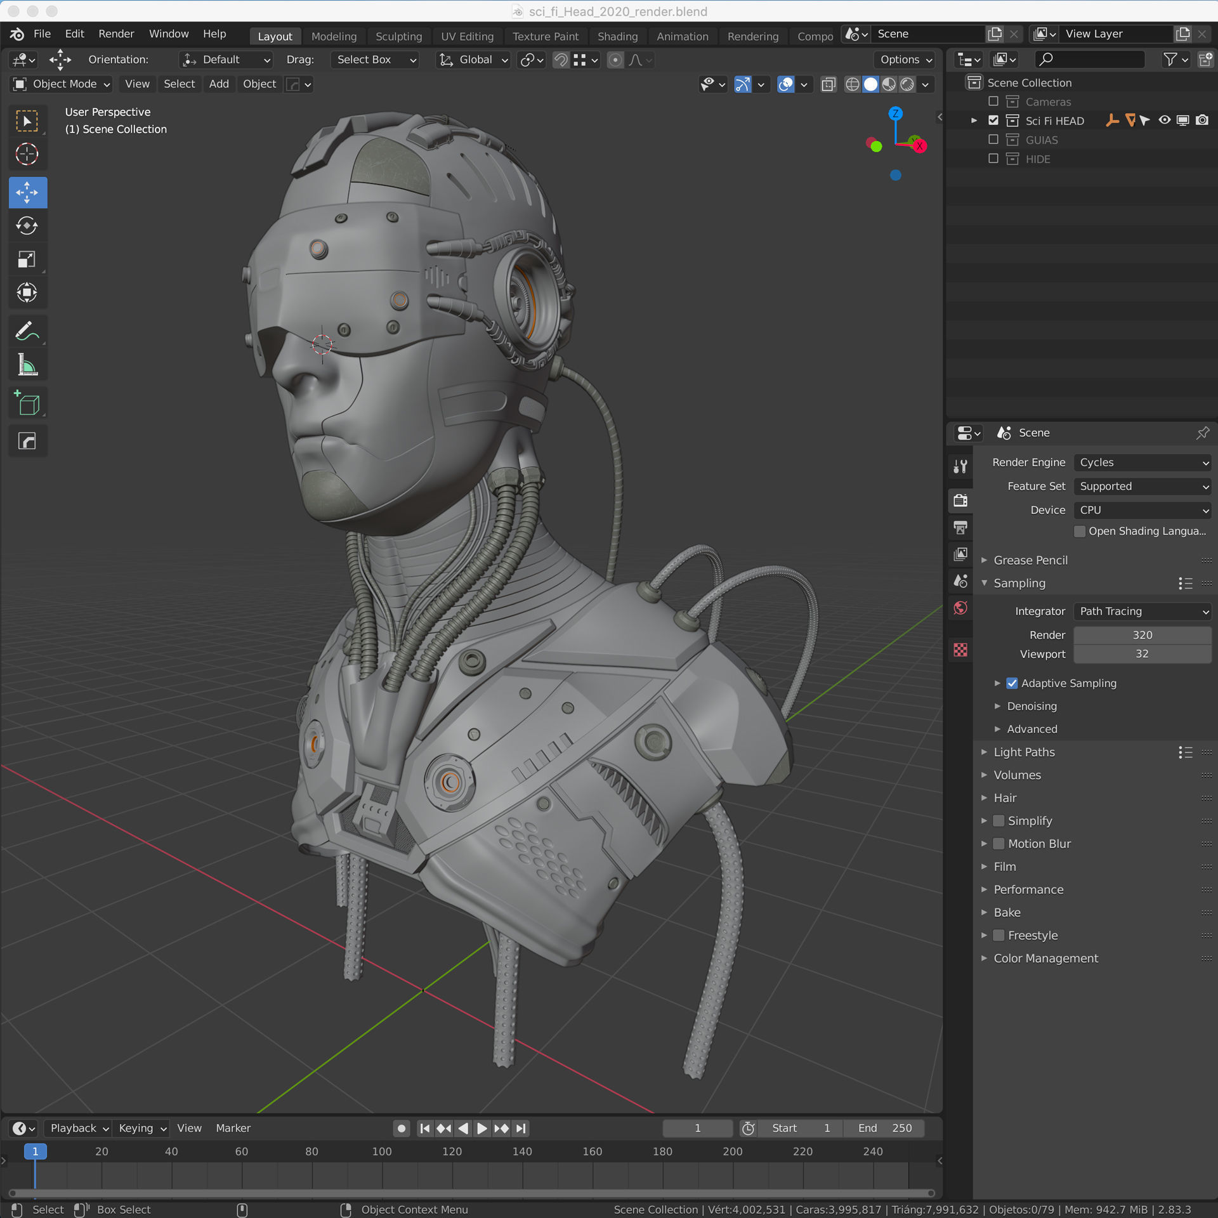This screenshot has width=1218, height=1218.
Task: Open the Render menu
Action: [116, 34]
